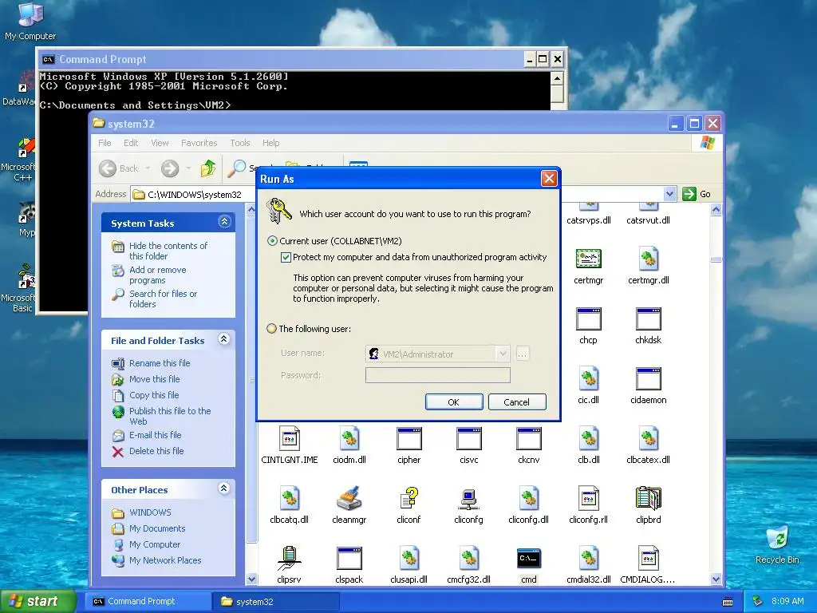Switch to Command Prompt taskbar button
The image size is (817, 613).
(148, 601)
